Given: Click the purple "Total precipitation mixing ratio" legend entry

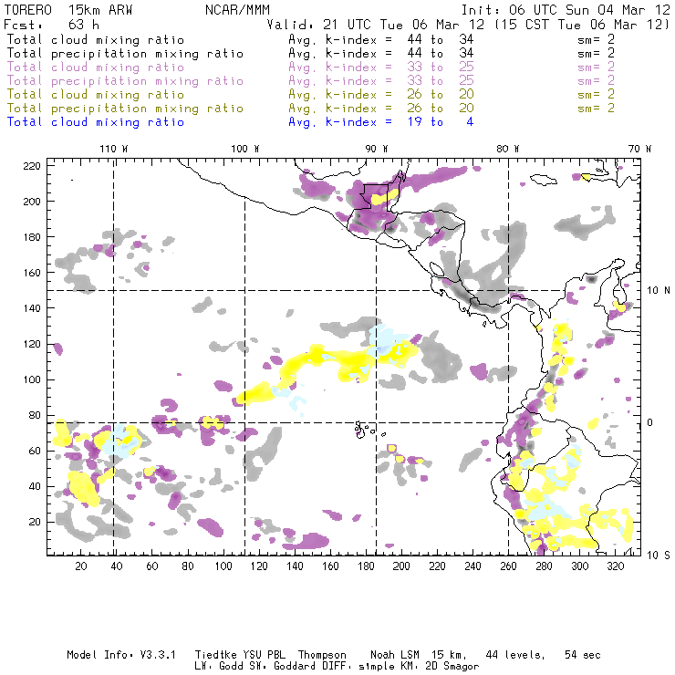Looking at the screenshot, I should point(125,81).
